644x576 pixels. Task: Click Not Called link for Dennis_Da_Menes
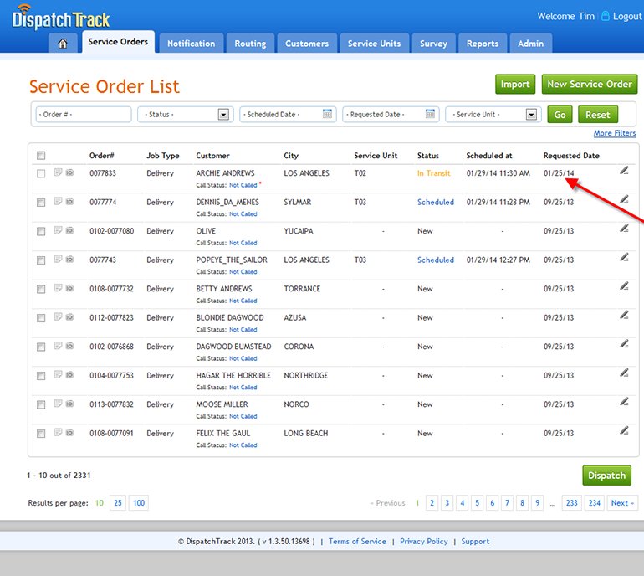243,214
